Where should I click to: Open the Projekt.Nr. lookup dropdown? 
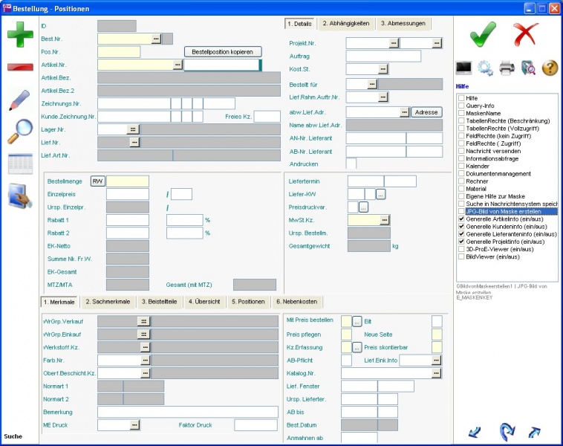[x=394, y=44]
